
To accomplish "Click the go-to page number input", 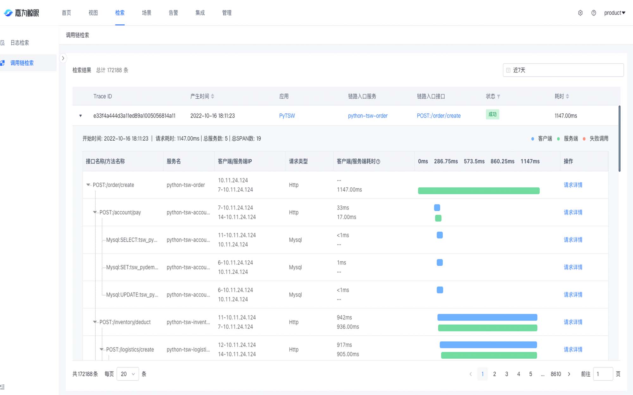I will pos(603,374).
